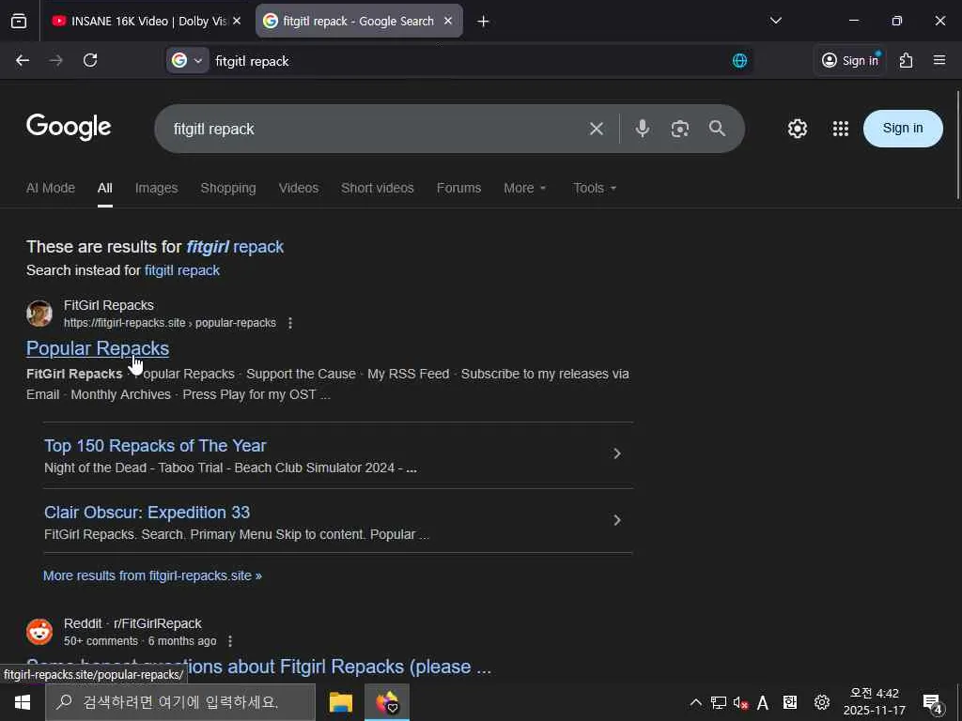Open the browser hamburger menu
The height and width of the screenshot is (721, 962).
pos(939,60)
